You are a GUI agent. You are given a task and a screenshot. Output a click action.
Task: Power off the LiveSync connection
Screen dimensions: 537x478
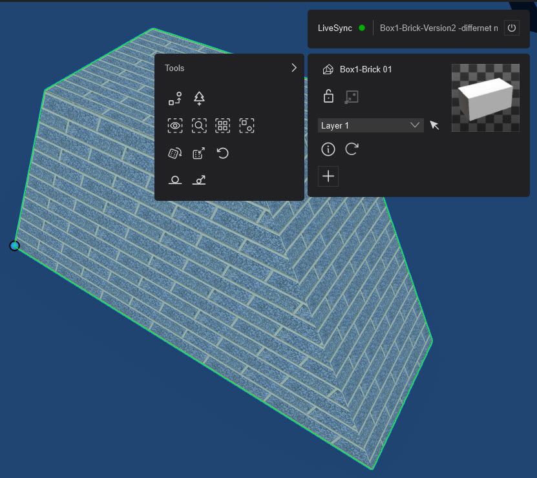click(x=511, y=28)
